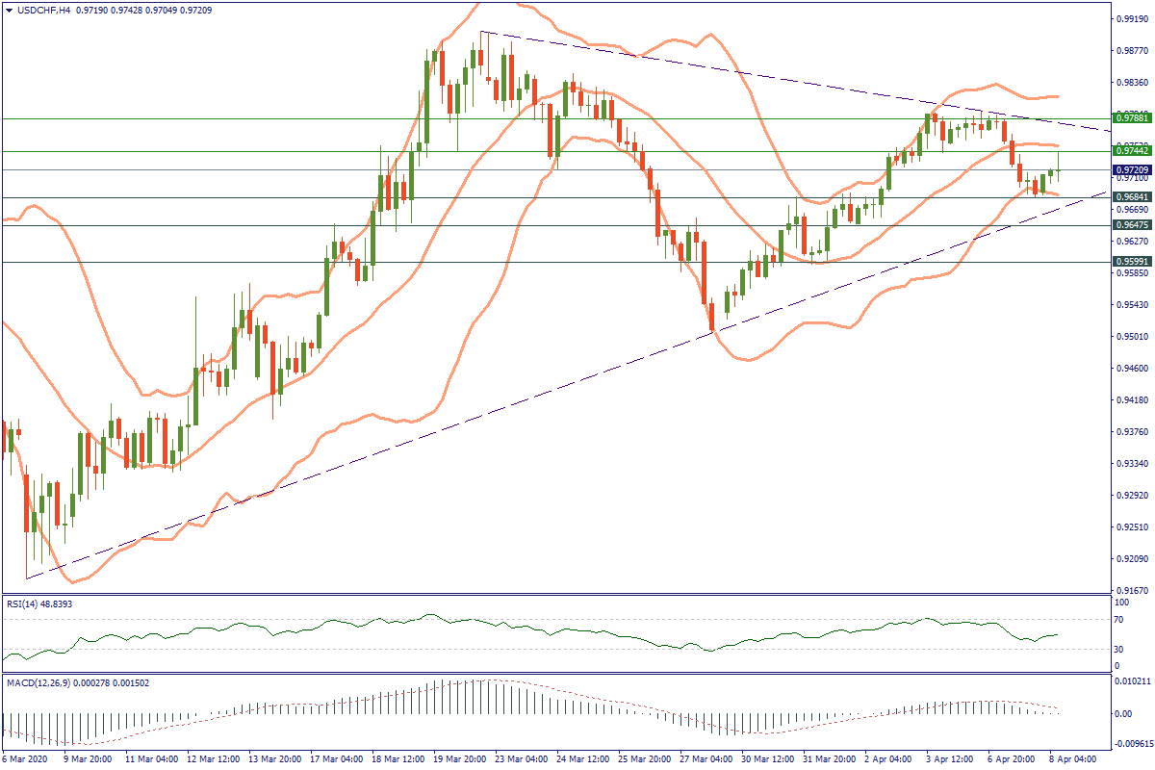Image resolution: width=1155 pixels, height=770 pixels.
Task: Click the 23 Mar 04:00 time label
Action: (x=522, y=759)
